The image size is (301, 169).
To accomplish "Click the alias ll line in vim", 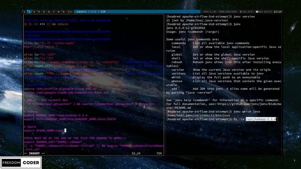I will 39,58.
